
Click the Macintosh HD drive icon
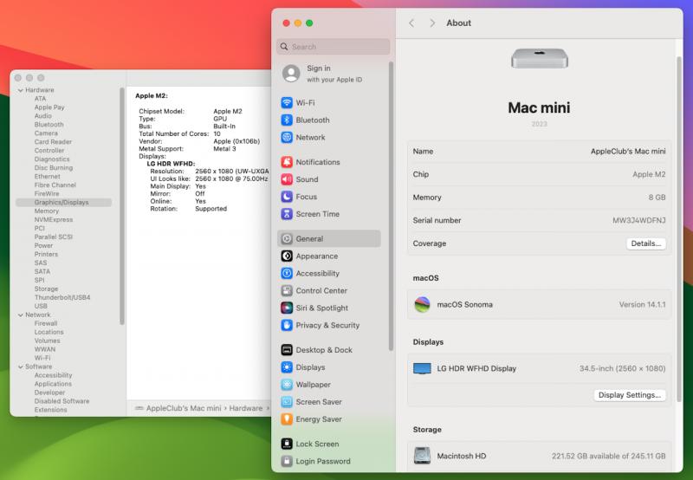422,456
